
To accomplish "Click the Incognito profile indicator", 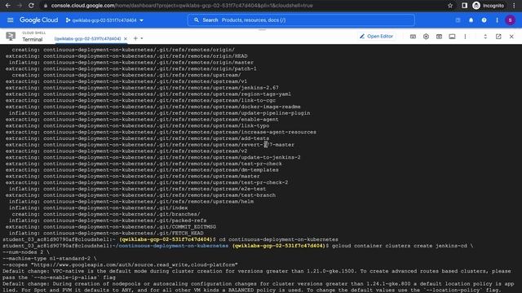I will (489, 6).
